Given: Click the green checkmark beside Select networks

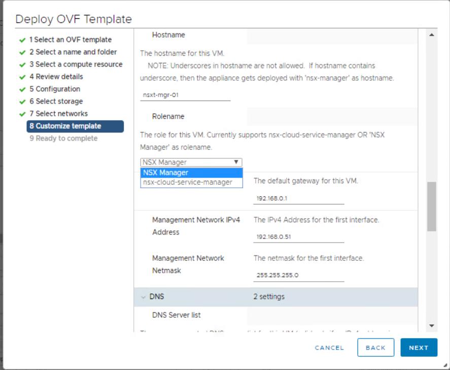Looking at the screenshot, I should (x=22, y=114).
